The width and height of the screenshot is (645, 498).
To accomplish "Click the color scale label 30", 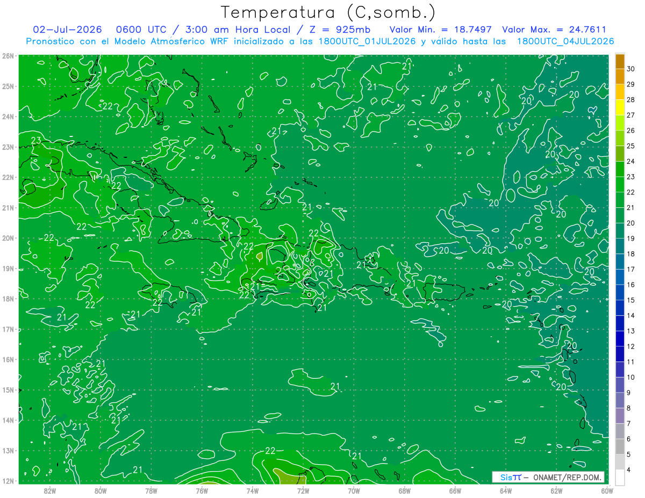I will (x=631, y=69).
